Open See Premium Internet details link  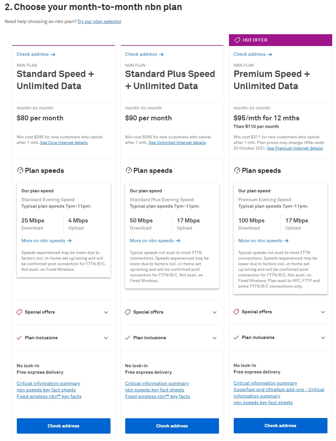click(295, 148)
